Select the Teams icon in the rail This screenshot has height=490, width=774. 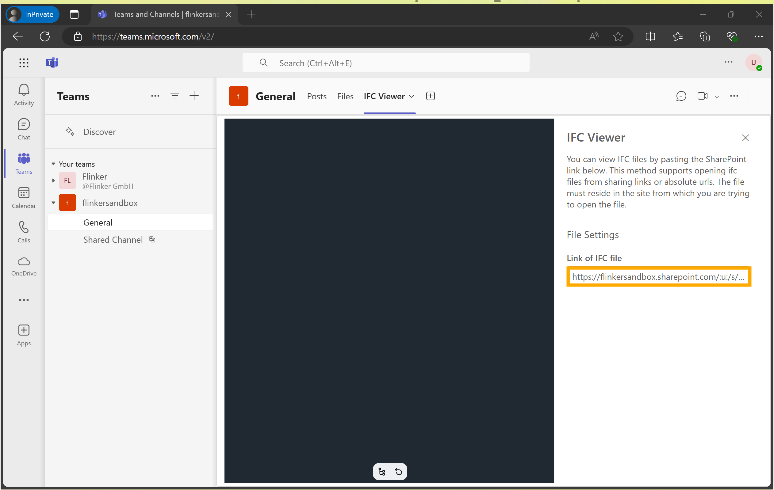pos(24,163)
